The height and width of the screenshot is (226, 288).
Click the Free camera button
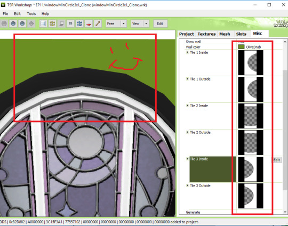113,23
